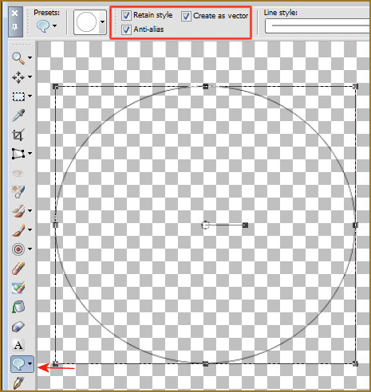This screenshot has width=371, height=392.
Task: Pick the Dropper eyedropper tool
Action: point(18,116)
